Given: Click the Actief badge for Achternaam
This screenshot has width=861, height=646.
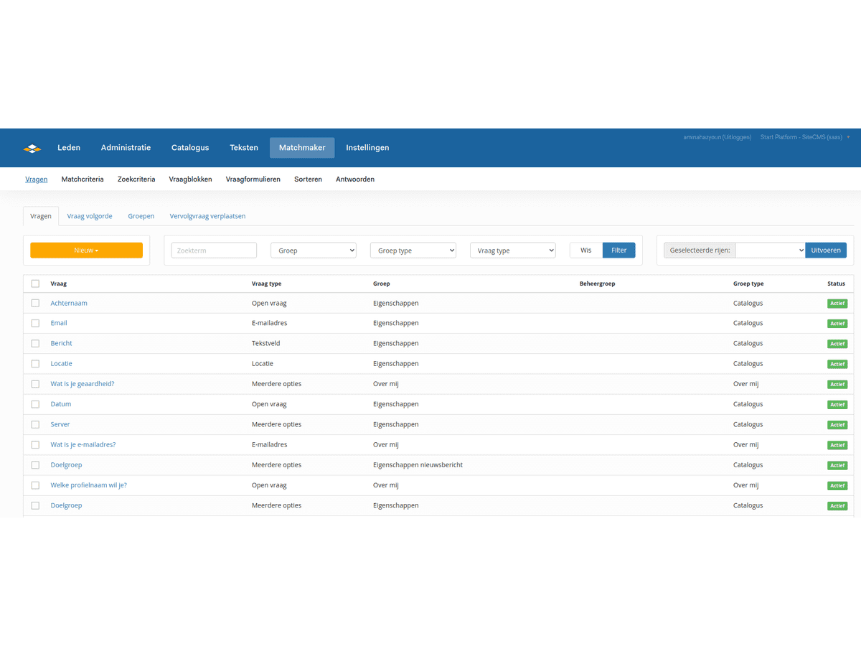Looking at the screenshot, I should click(x=837, y=304).
